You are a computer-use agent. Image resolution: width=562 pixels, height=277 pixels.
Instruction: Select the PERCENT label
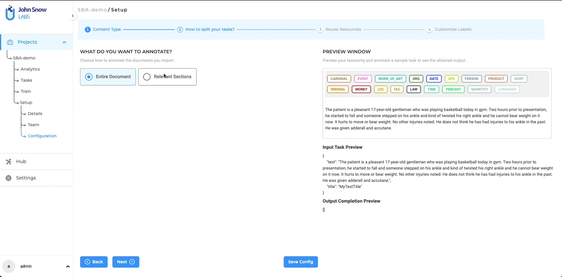tap(453, 89)
